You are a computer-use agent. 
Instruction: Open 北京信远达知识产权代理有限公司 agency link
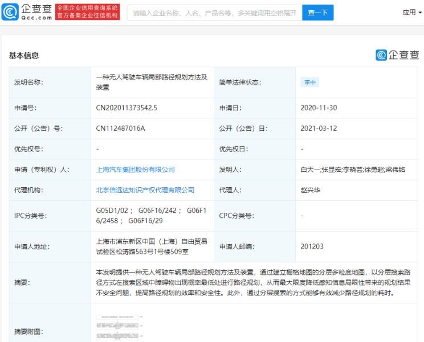pyautogui.click(x=145, y=190)
